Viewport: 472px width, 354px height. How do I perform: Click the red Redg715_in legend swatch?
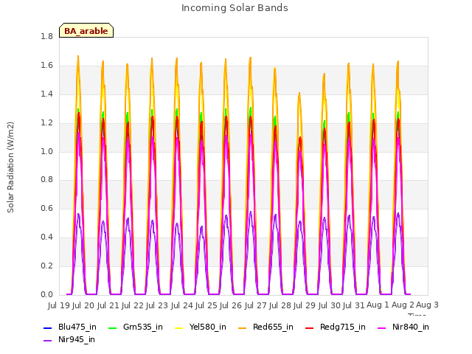[310, 327]
